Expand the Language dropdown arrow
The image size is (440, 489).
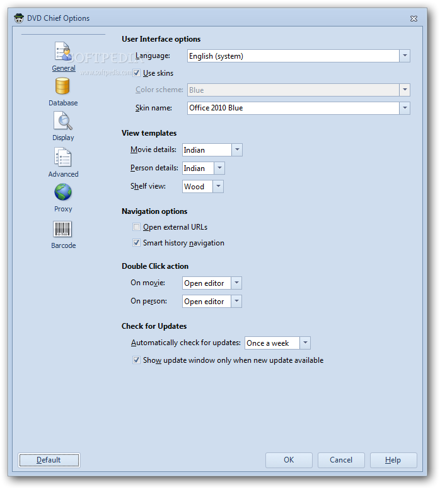(405, 56)
